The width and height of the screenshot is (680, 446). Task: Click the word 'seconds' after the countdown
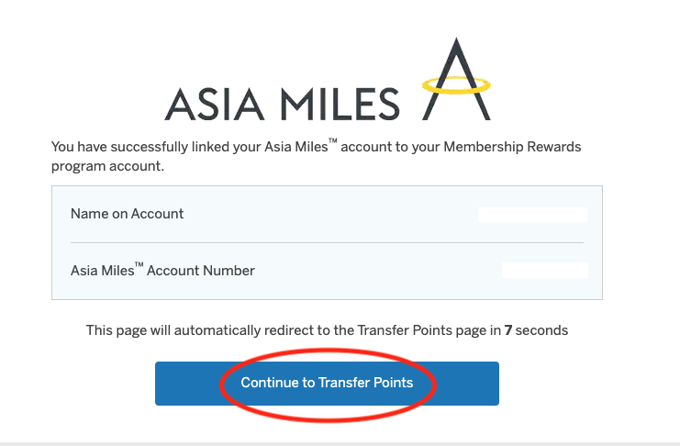(x=541, y=330)
